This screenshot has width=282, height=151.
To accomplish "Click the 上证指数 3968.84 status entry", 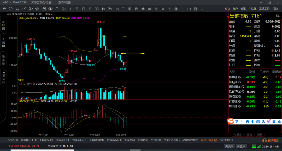I will click(x=24, y=146).
